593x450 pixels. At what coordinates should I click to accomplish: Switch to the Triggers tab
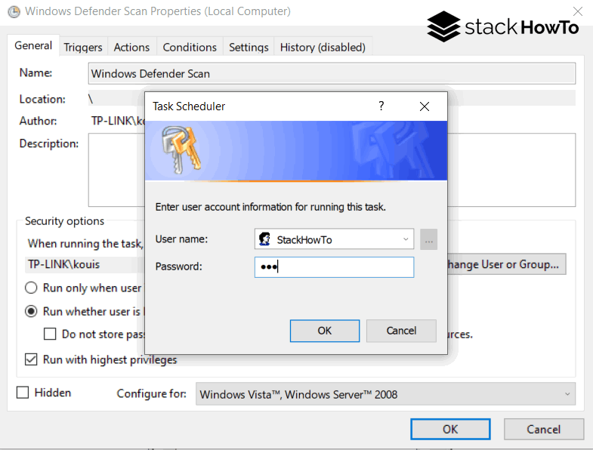point(83,48)
